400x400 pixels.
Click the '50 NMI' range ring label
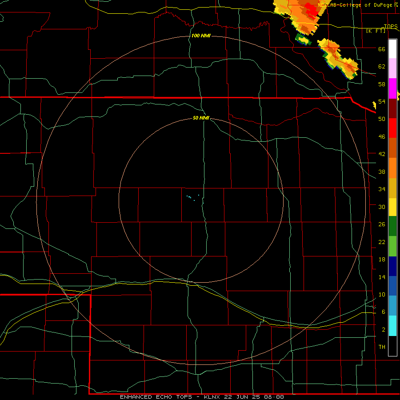point(201,118)
